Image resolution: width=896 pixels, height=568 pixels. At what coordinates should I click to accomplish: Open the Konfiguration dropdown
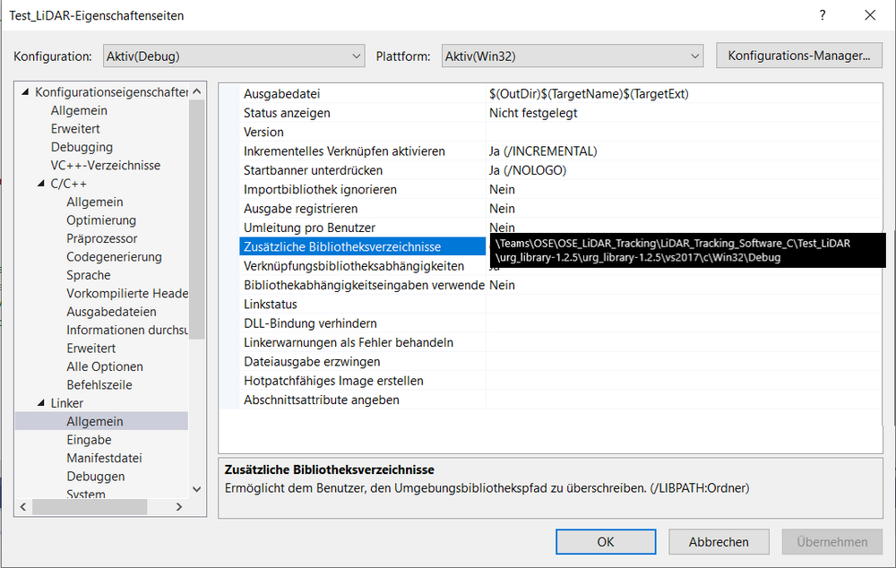(233, 56)
